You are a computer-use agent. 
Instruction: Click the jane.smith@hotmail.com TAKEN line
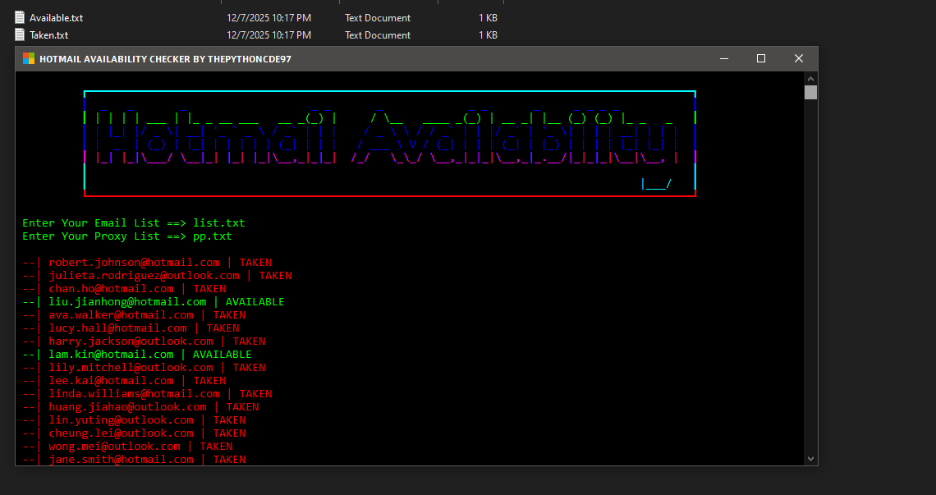[135, 459]
